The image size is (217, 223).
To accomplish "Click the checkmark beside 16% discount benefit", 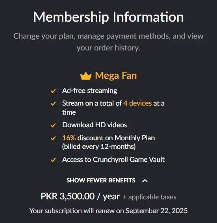I will (x=53, y=138).
